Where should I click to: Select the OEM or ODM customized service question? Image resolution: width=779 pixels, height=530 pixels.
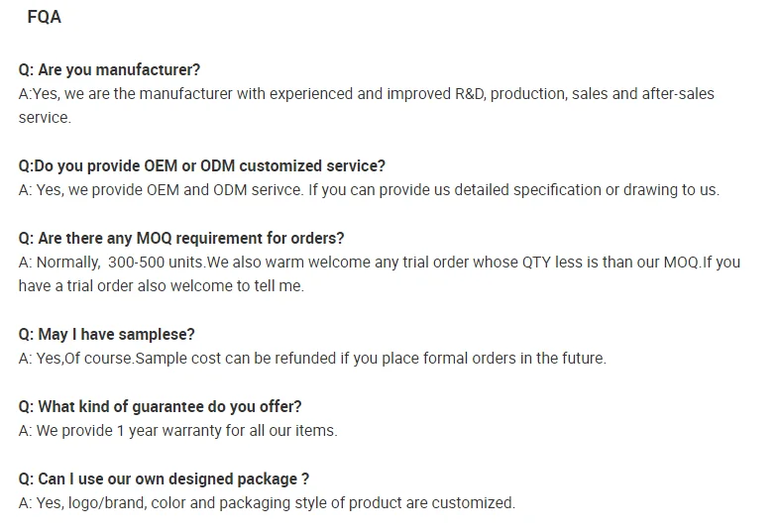point(202,165)
